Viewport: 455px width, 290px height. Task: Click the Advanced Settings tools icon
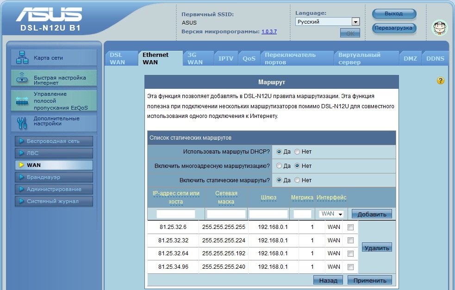click(22, 122)
